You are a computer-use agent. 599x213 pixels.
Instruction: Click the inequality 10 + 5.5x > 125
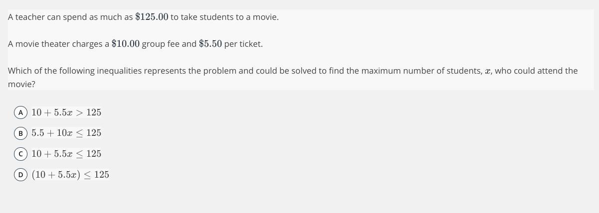point(66,112)
